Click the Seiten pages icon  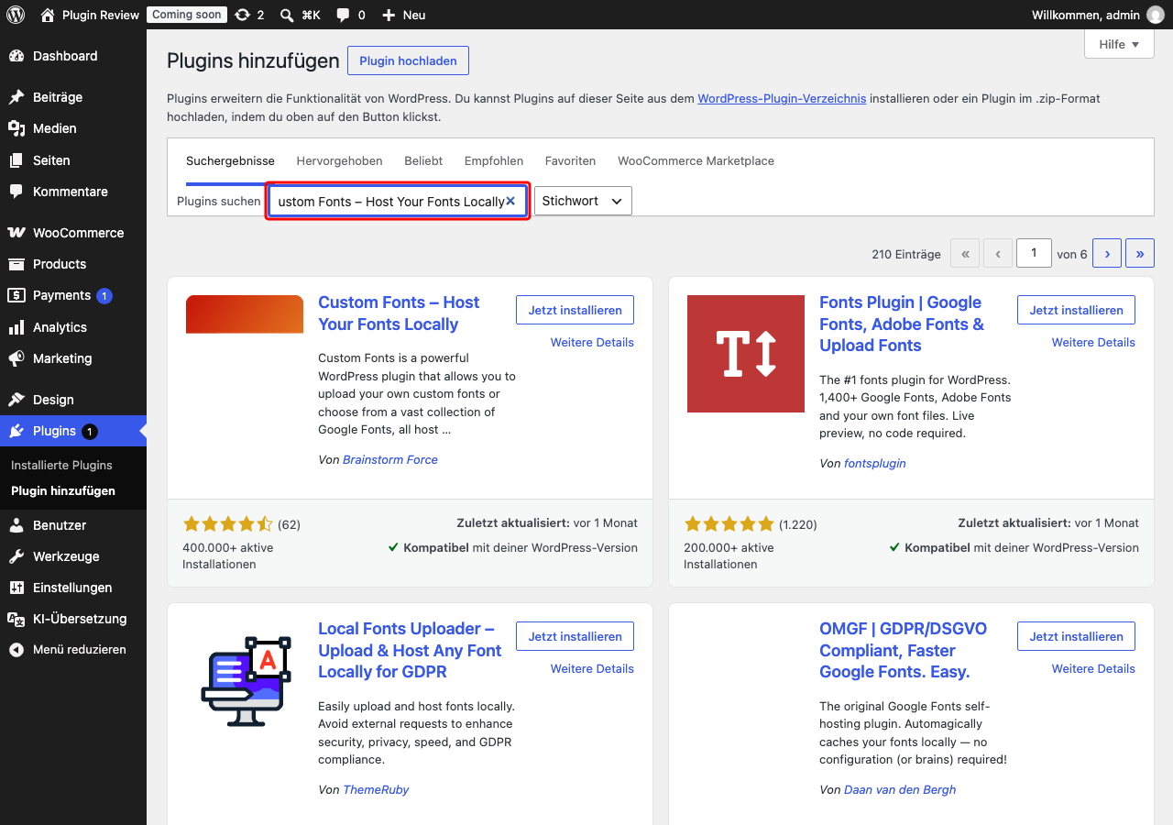16,160
